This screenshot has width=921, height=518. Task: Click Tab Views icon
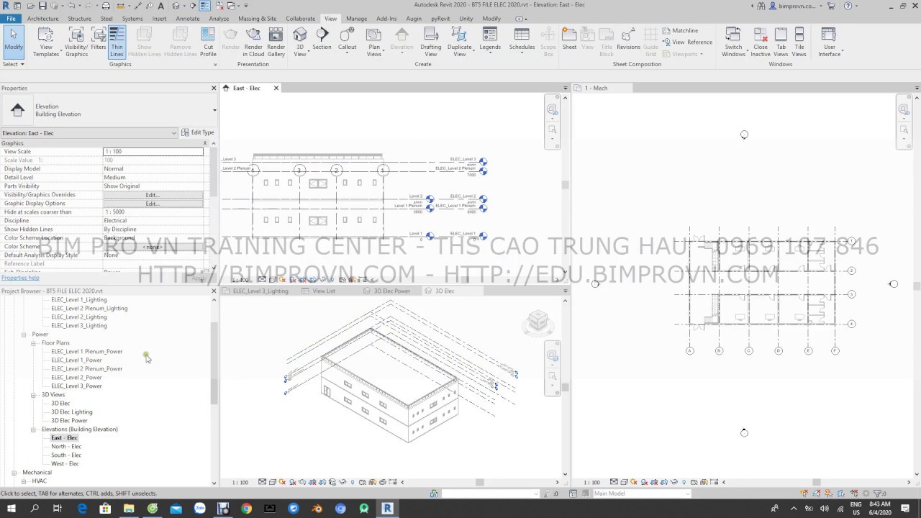(781, 42)
